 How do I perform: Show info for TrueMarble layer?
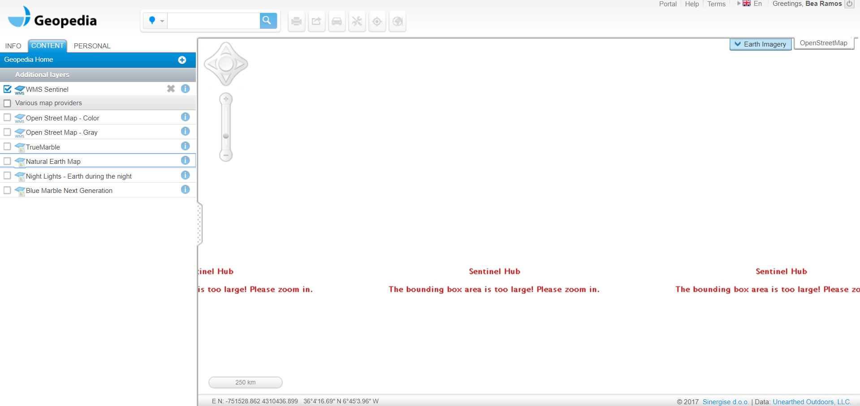click(x=185, y=146)
